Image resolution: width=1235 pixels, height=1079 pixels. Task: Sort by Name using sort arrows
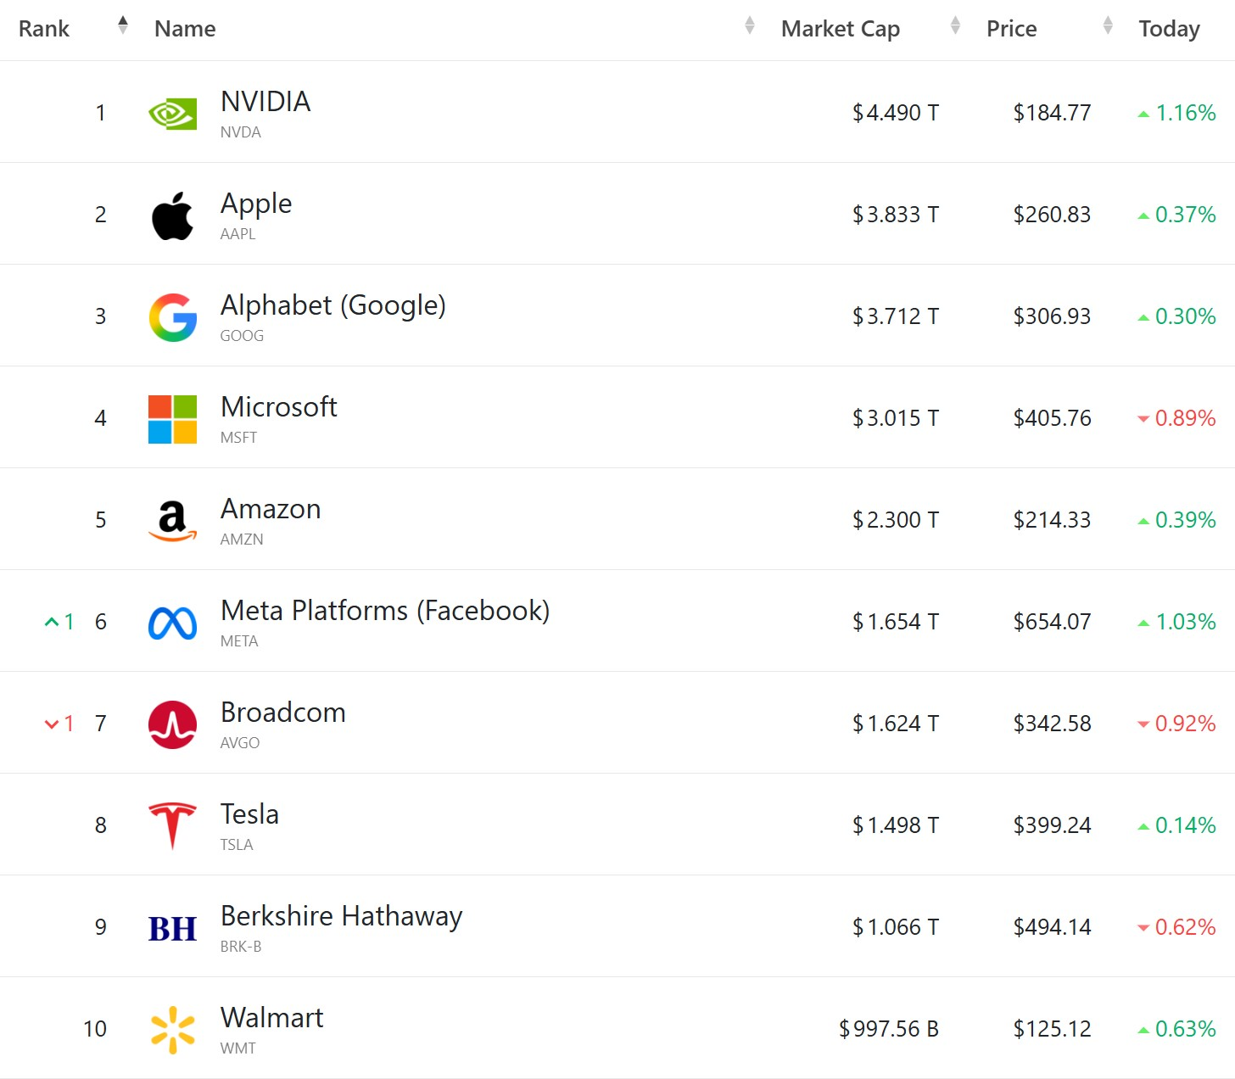(750, 25)
